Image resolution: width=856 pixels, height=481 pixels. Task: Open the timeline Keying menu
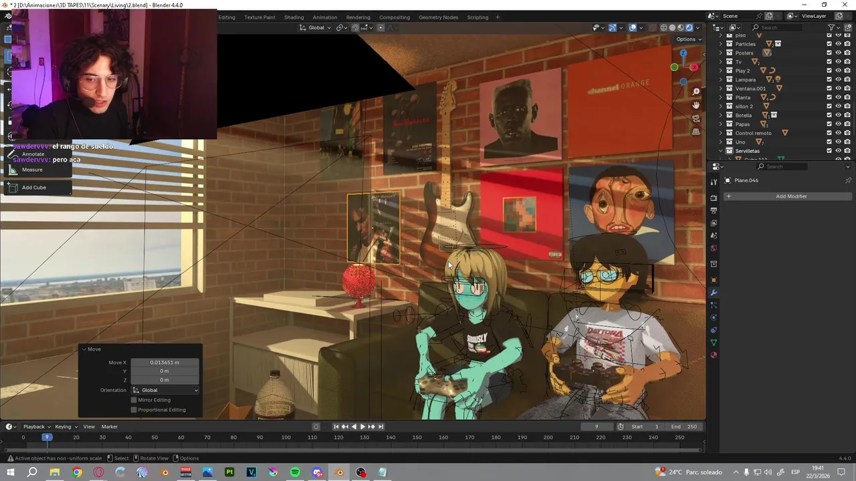pos(66,427)
